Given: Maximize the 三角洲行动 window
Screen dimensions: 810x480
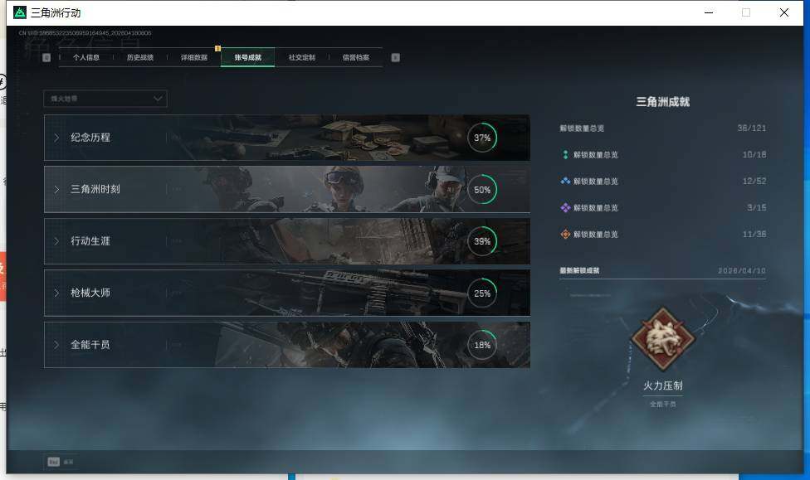Looking at the screenshot, I should (x=746, y=12).
